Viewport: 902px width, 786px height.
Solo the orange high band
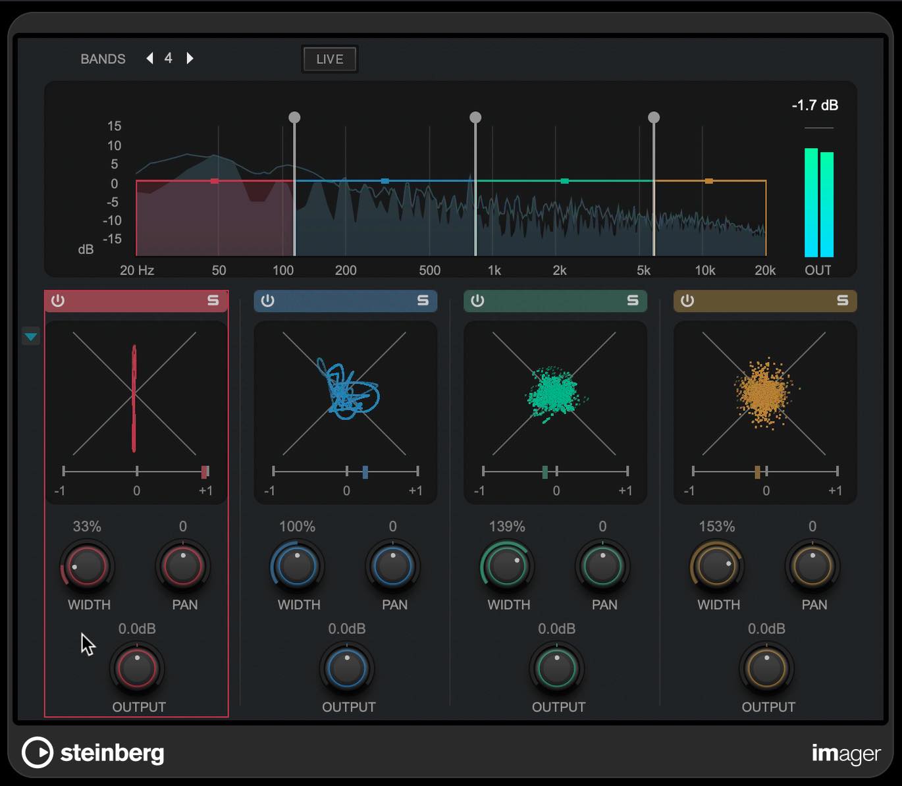click(842, 301)
